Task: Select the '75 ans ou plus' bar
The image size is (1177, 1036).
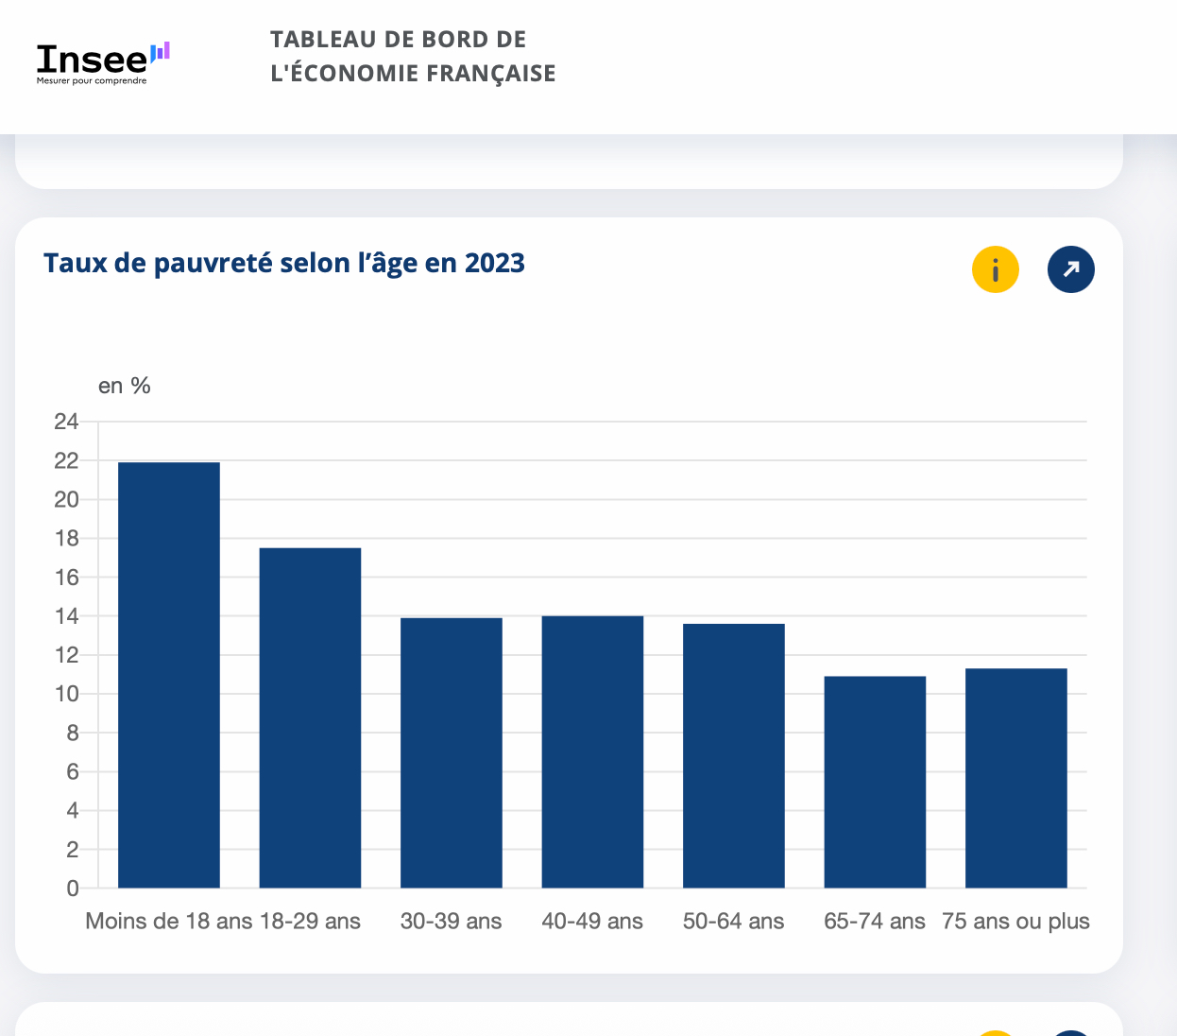Action: (1016, 778)
